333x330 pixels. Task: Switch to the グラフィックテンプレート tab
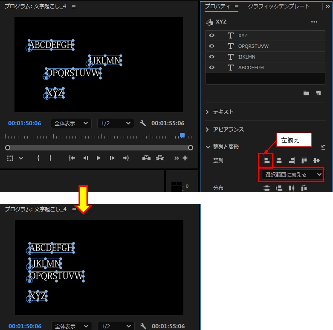tap(279, 6)
